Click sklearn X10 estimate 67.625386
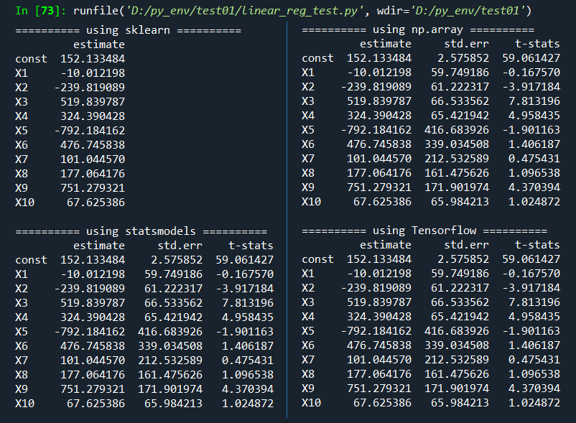 point(96,203)
